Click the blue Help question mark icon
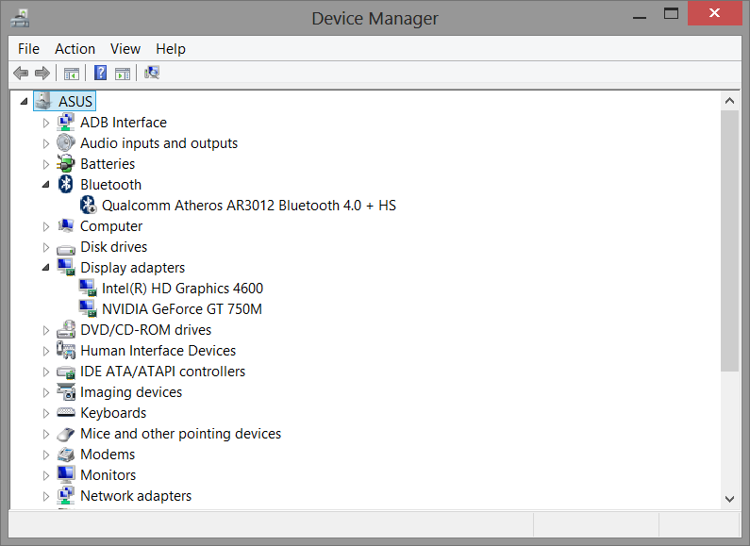This screenshot has width=750, height=546. [100, 73]
